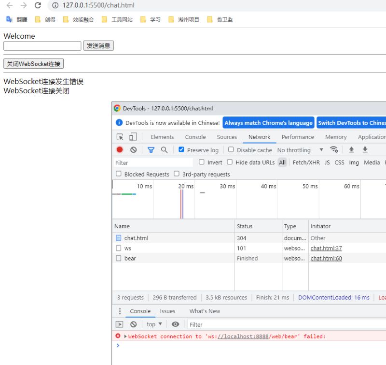Screen dimensions: 386x365
Task: Switch to the Console tab in top bar
Action: pos(195,137)
